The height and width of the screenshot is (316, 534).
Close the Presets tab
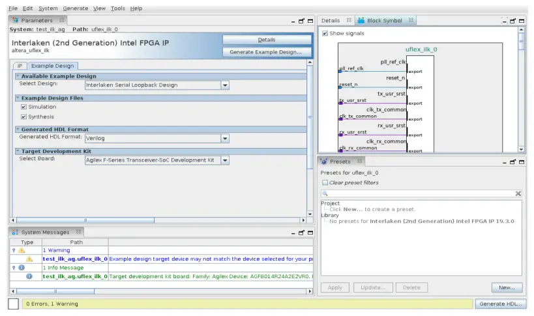[359, 161]
